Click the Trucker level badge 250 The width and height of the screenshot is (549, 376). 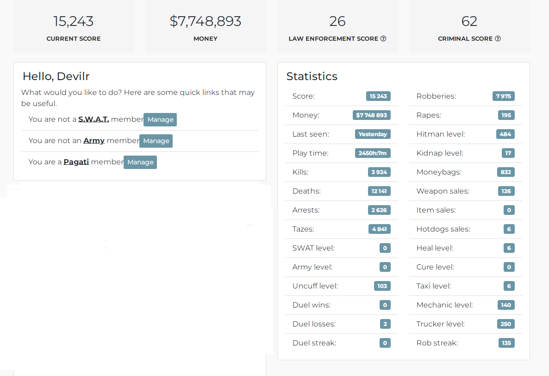(505, 324)
